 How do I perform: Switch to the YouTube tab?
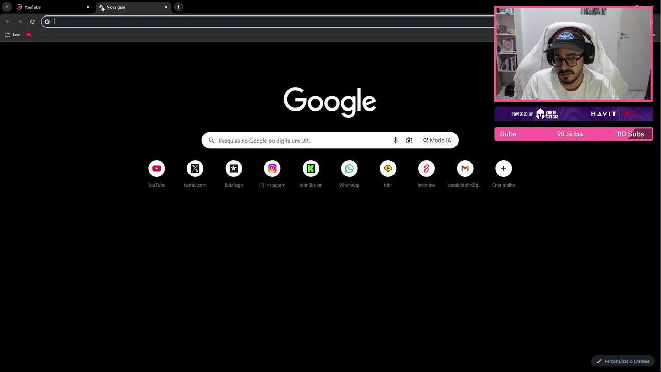[x=52, y=7]
